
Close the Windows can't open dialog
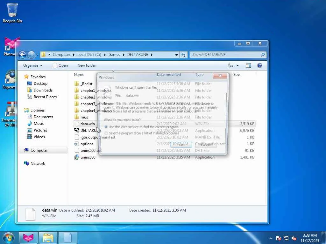pyautogui.click(x=220, y=76)
